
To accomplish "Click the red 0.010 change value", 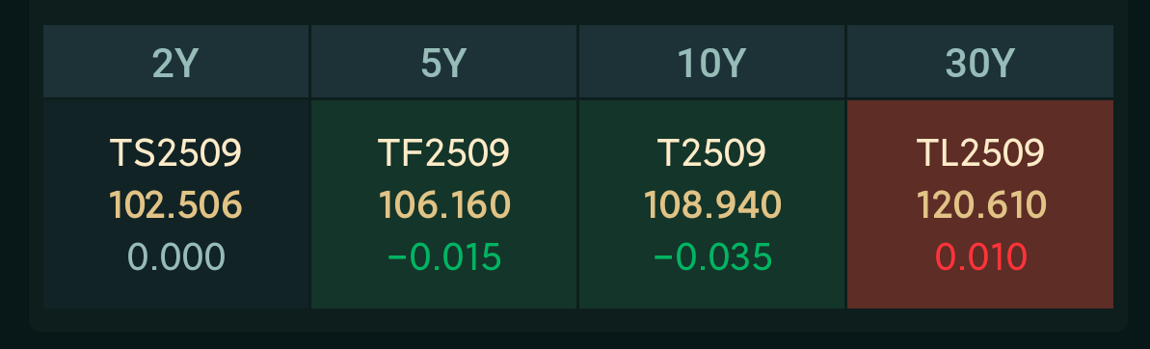I will coord(981,257).
